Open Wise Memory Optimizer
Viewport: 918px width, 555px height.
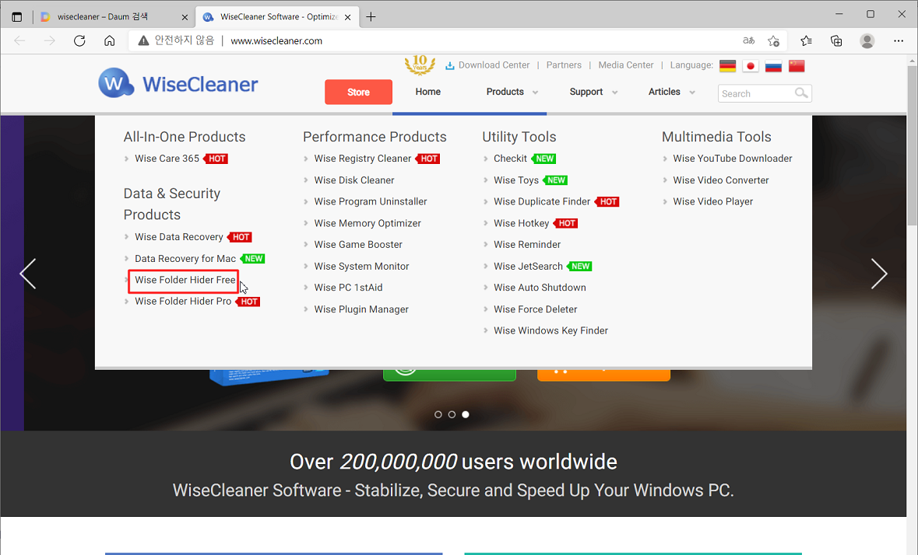pos(368,223)
